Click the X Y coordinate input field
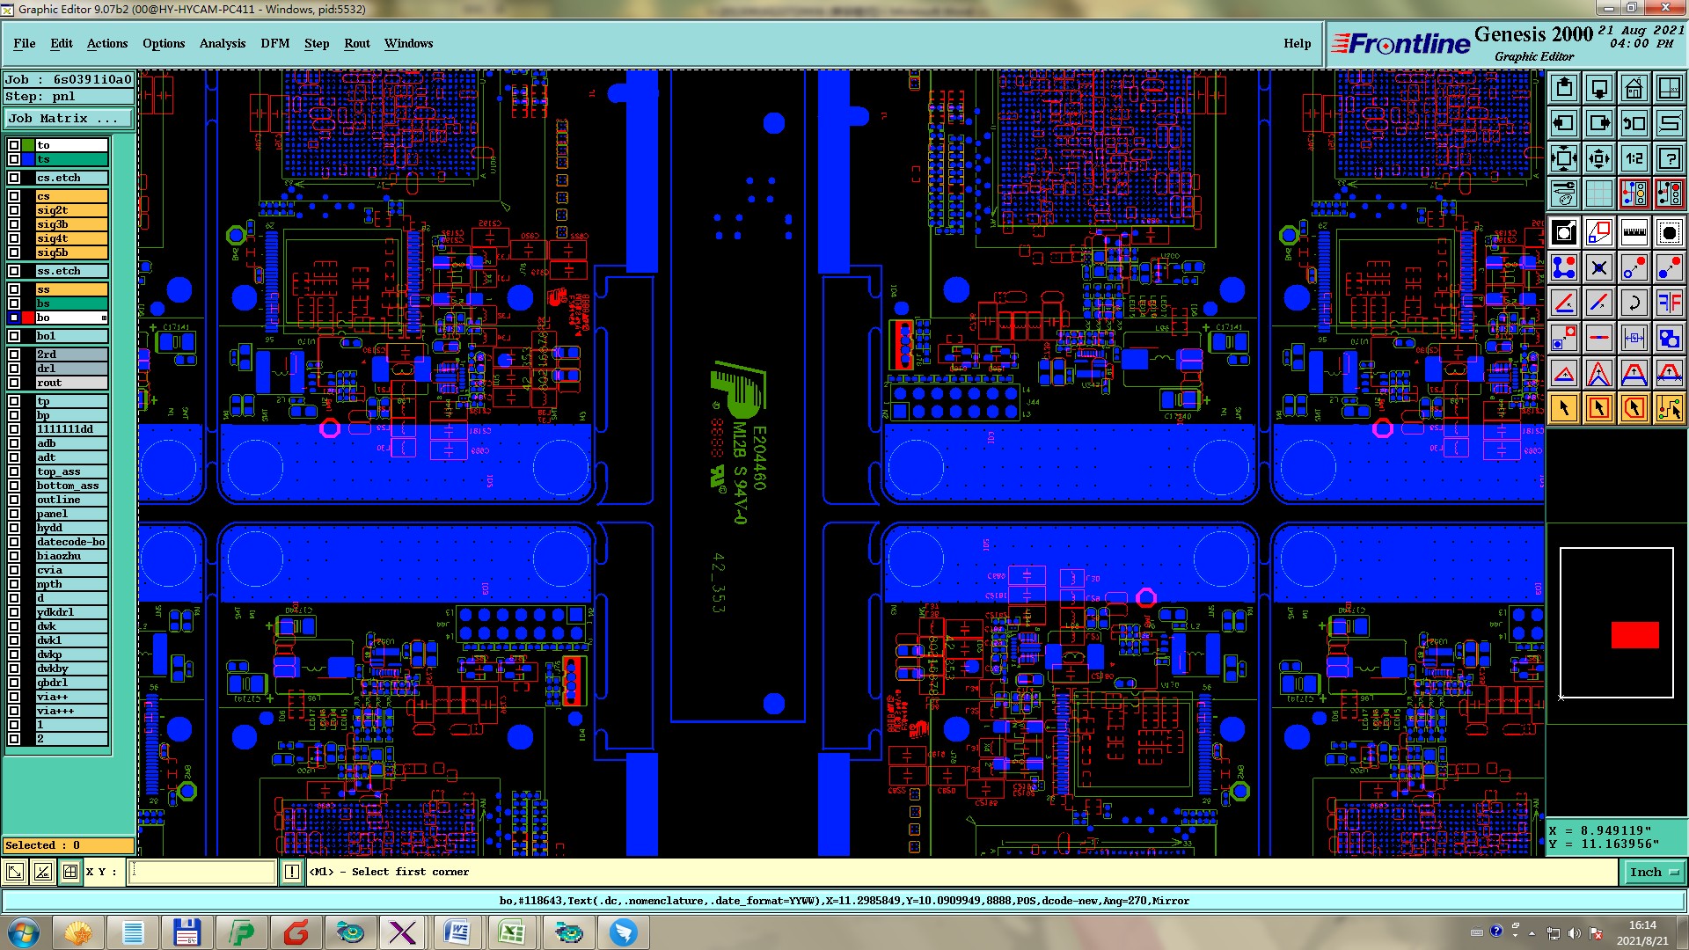Screen dimensions: 1689x950 (x=203, y=872)
